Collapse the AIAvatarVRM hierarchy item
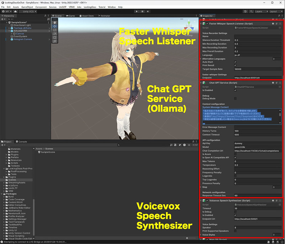 point(9,31)
